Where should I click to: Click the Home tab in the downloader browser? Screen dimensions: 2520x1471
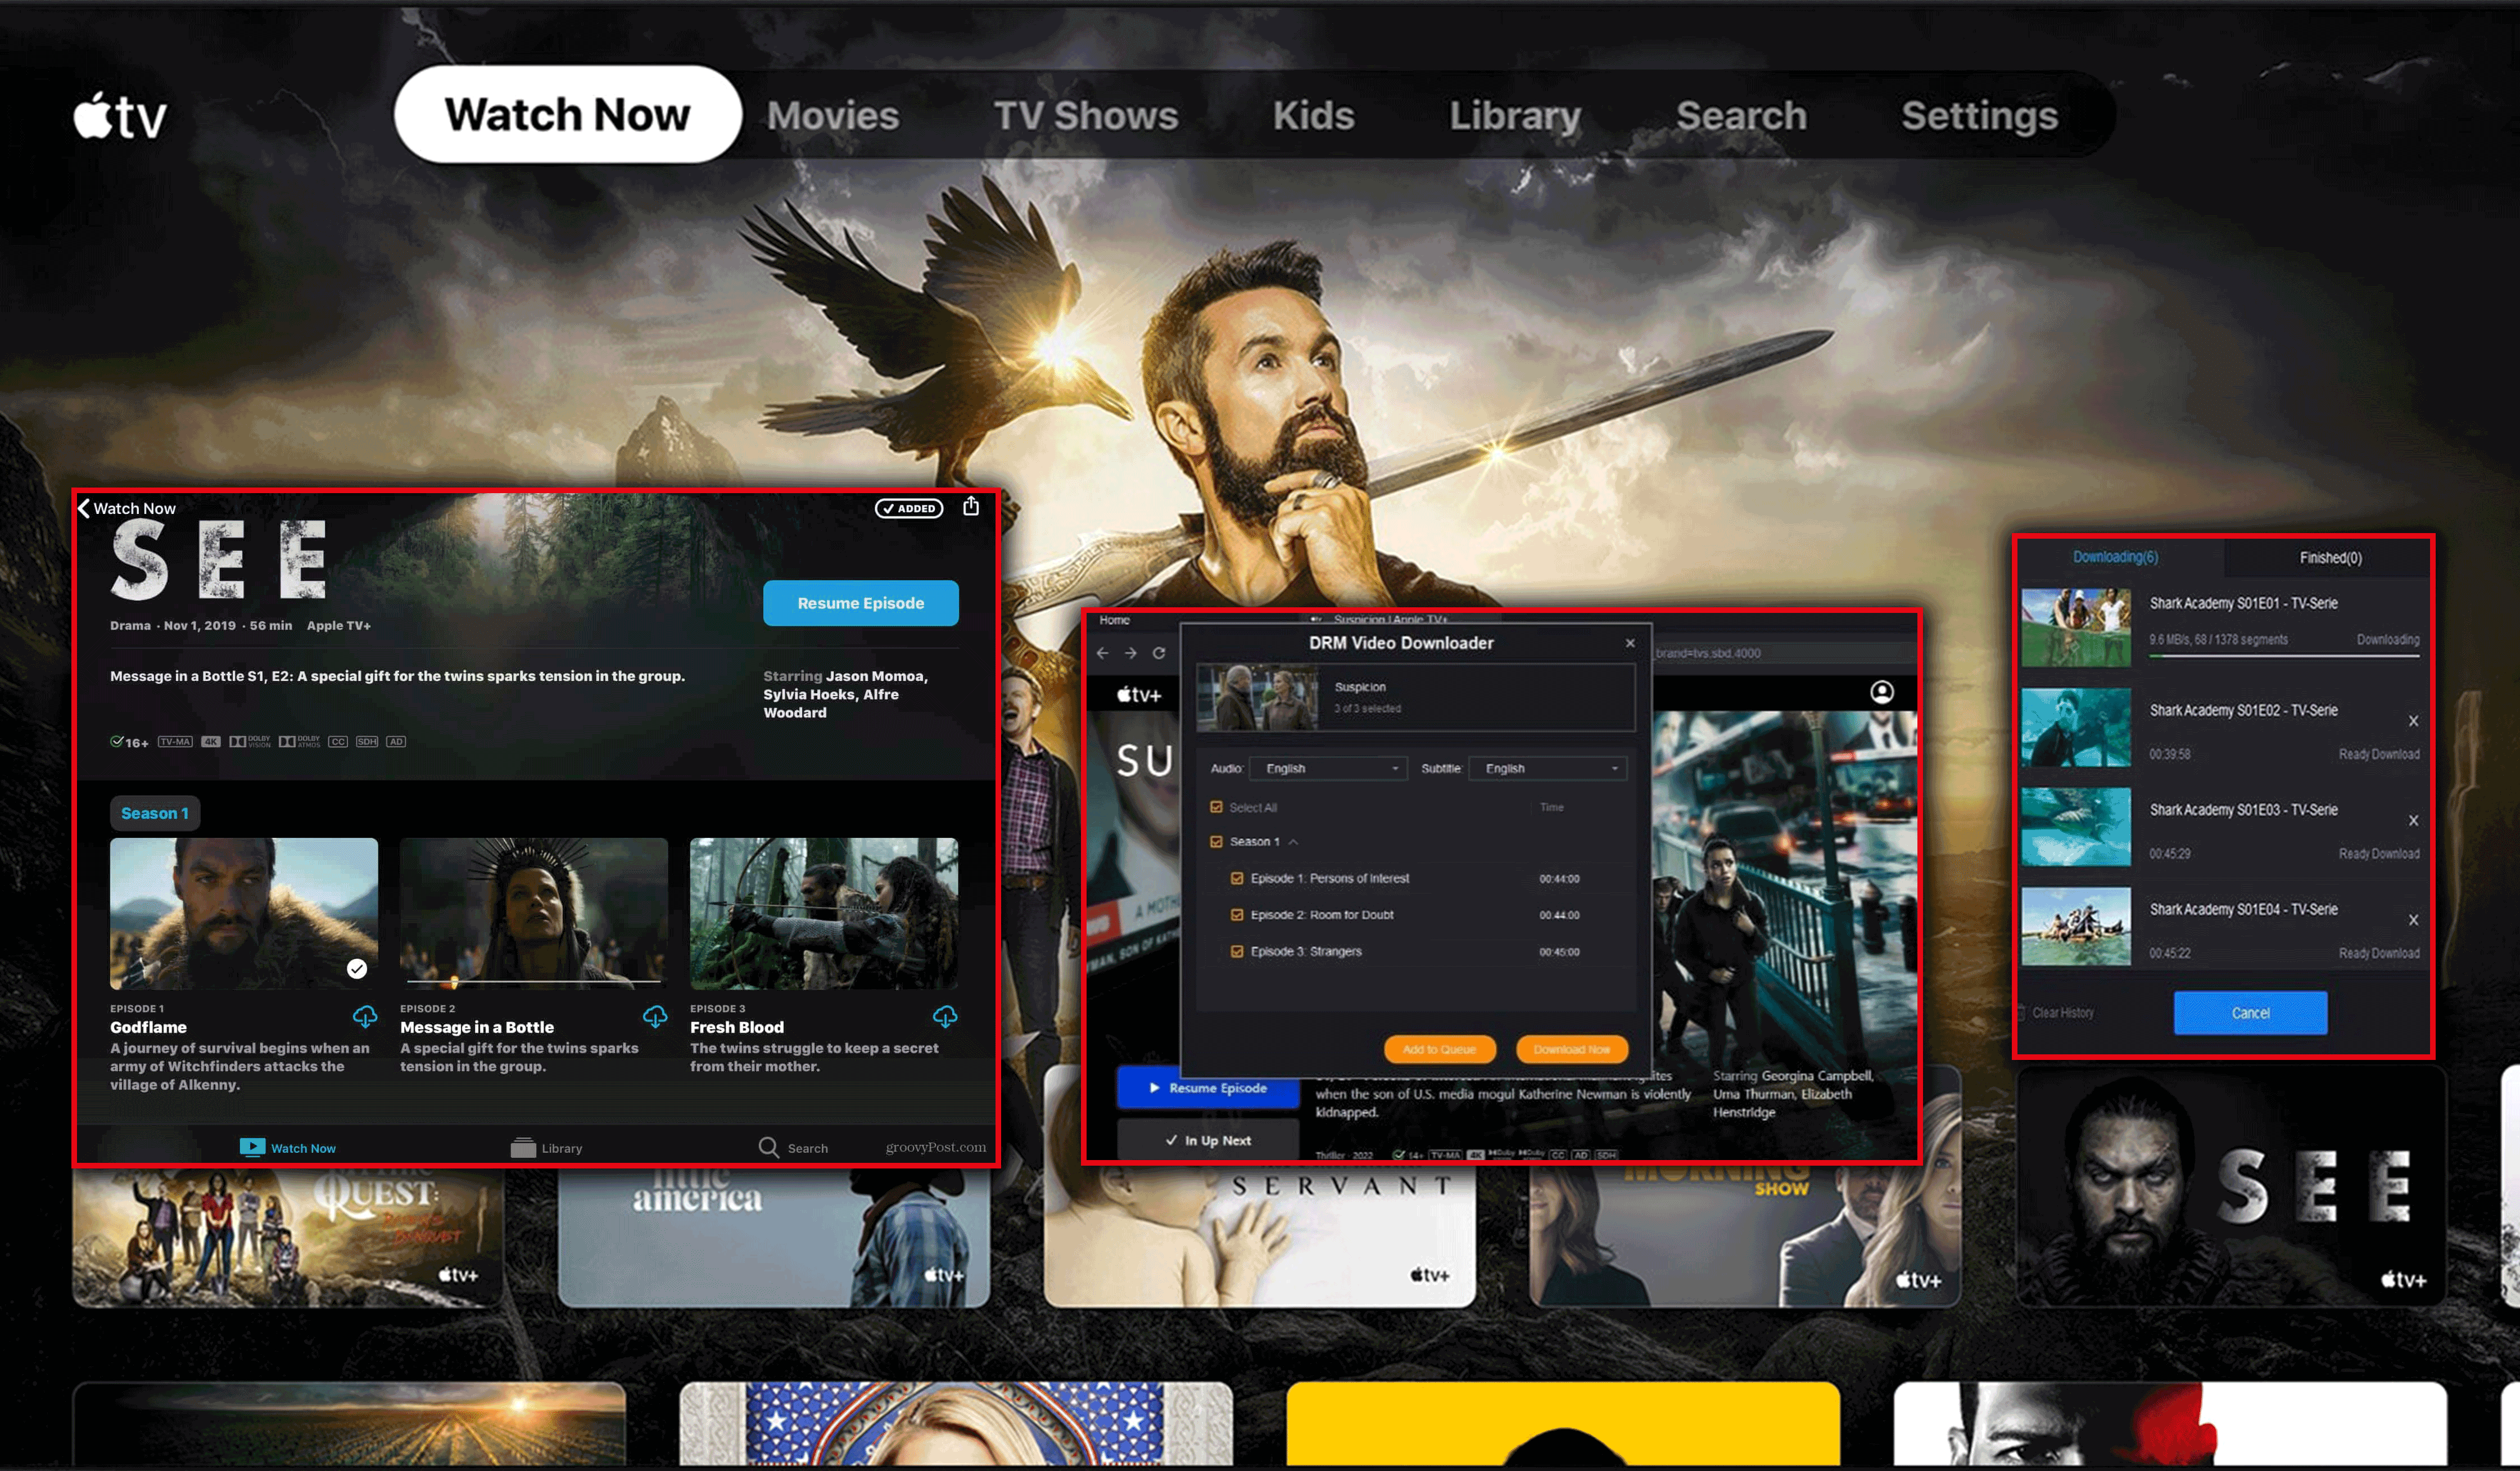1114,620
